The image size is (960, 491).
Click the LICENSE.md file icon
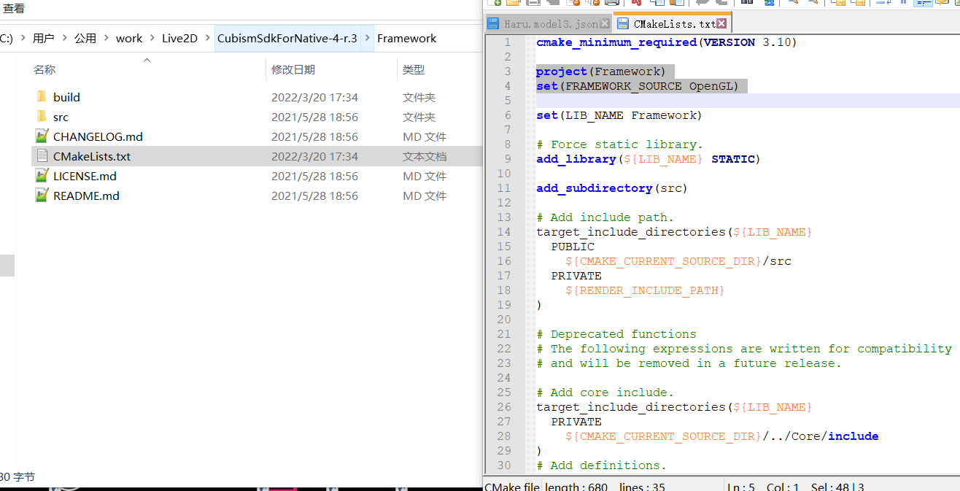tap(42, 176)
